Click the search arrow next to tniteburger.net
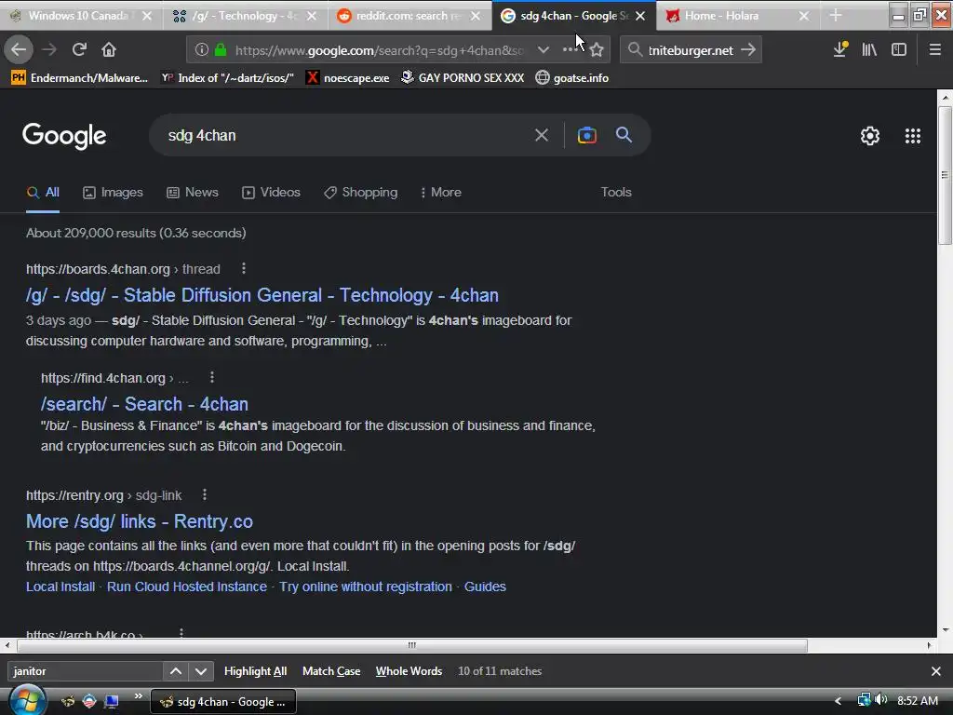 tap(749, 50)
